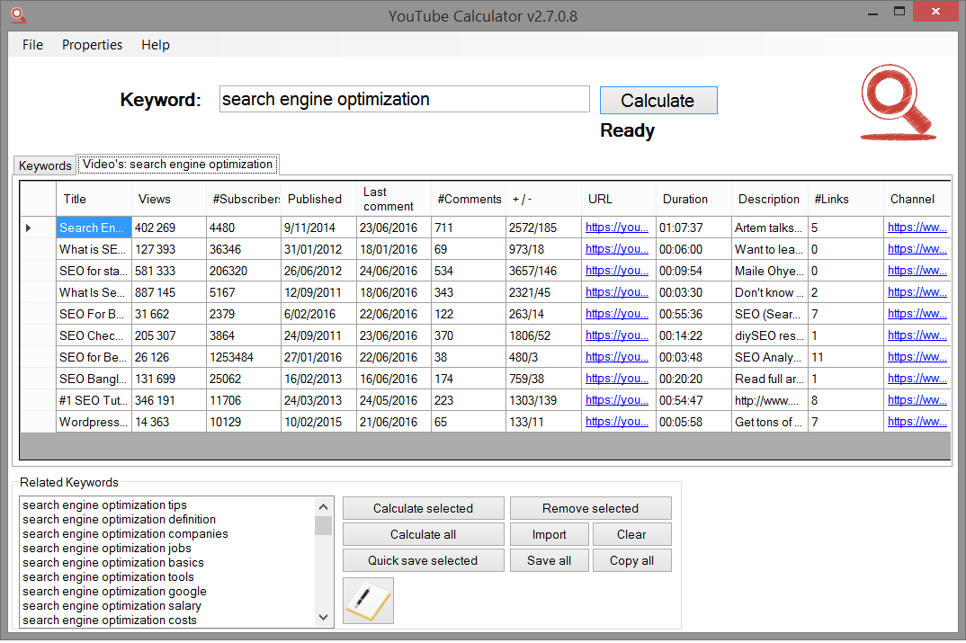Select 'search engine optimization google' keyword
The height and width of the screenshot is (643, 966).
pos(114,591)
